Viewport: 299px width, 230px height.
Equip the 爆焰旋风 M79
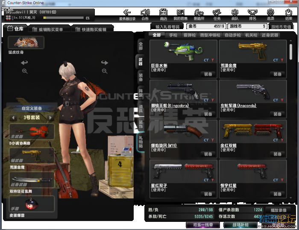point(208,154)
